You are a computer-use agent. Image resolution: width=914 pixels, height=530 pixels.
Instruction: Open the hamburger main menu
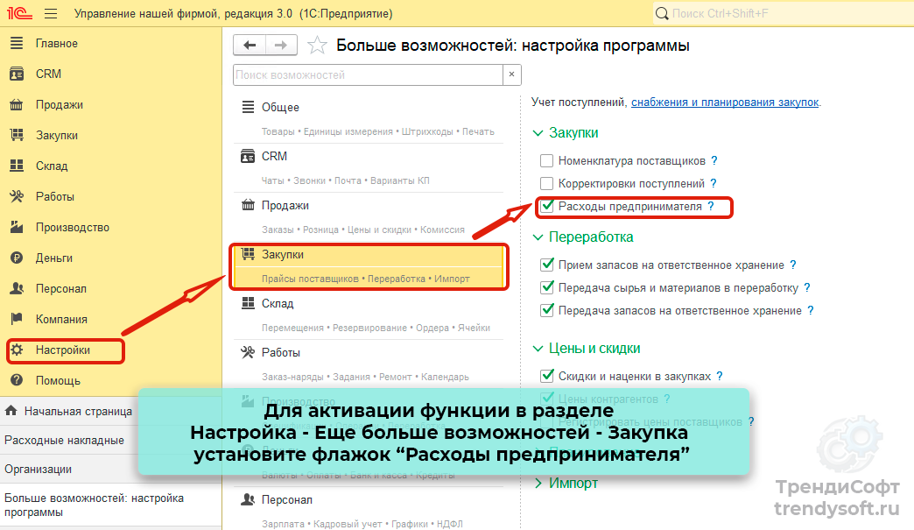point(51,13)
